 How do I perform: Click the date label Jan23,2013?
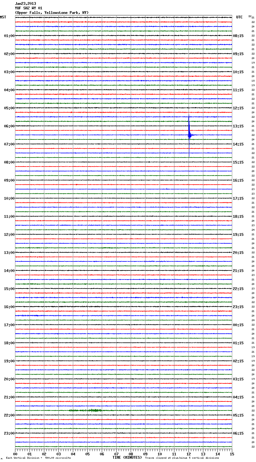[x=25, y=4]
